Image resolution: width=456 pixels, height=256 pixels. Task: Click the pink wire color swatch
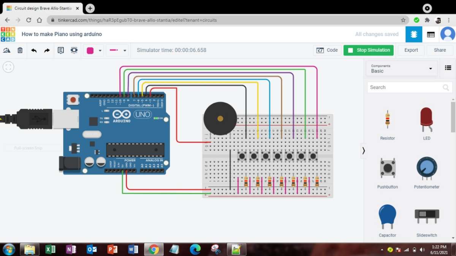[90, 51]
